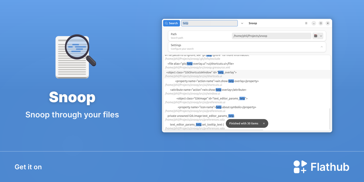Click file path 'src/ui/window.ui'
This screenshot has height=182, width=364.
[x=193, y=93]
